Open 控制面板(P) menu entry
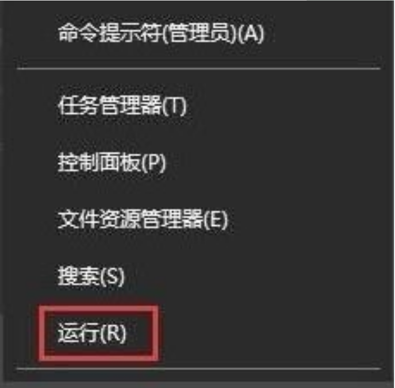 click(x=112, y=162)
